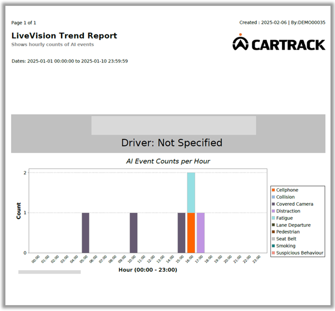Click the blue Collision legend swatch
Image resolution: width=335 pixels, height=311 pixels.
point(273,197)
